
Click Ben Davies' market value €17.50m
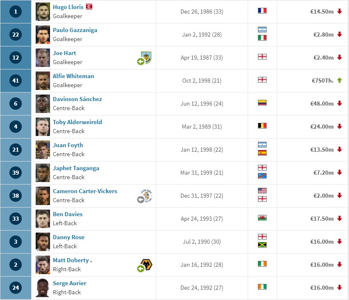[322, 219]
